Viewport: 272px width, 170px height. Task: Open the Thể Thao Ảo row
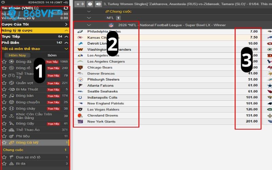click(x=35, y=130)
